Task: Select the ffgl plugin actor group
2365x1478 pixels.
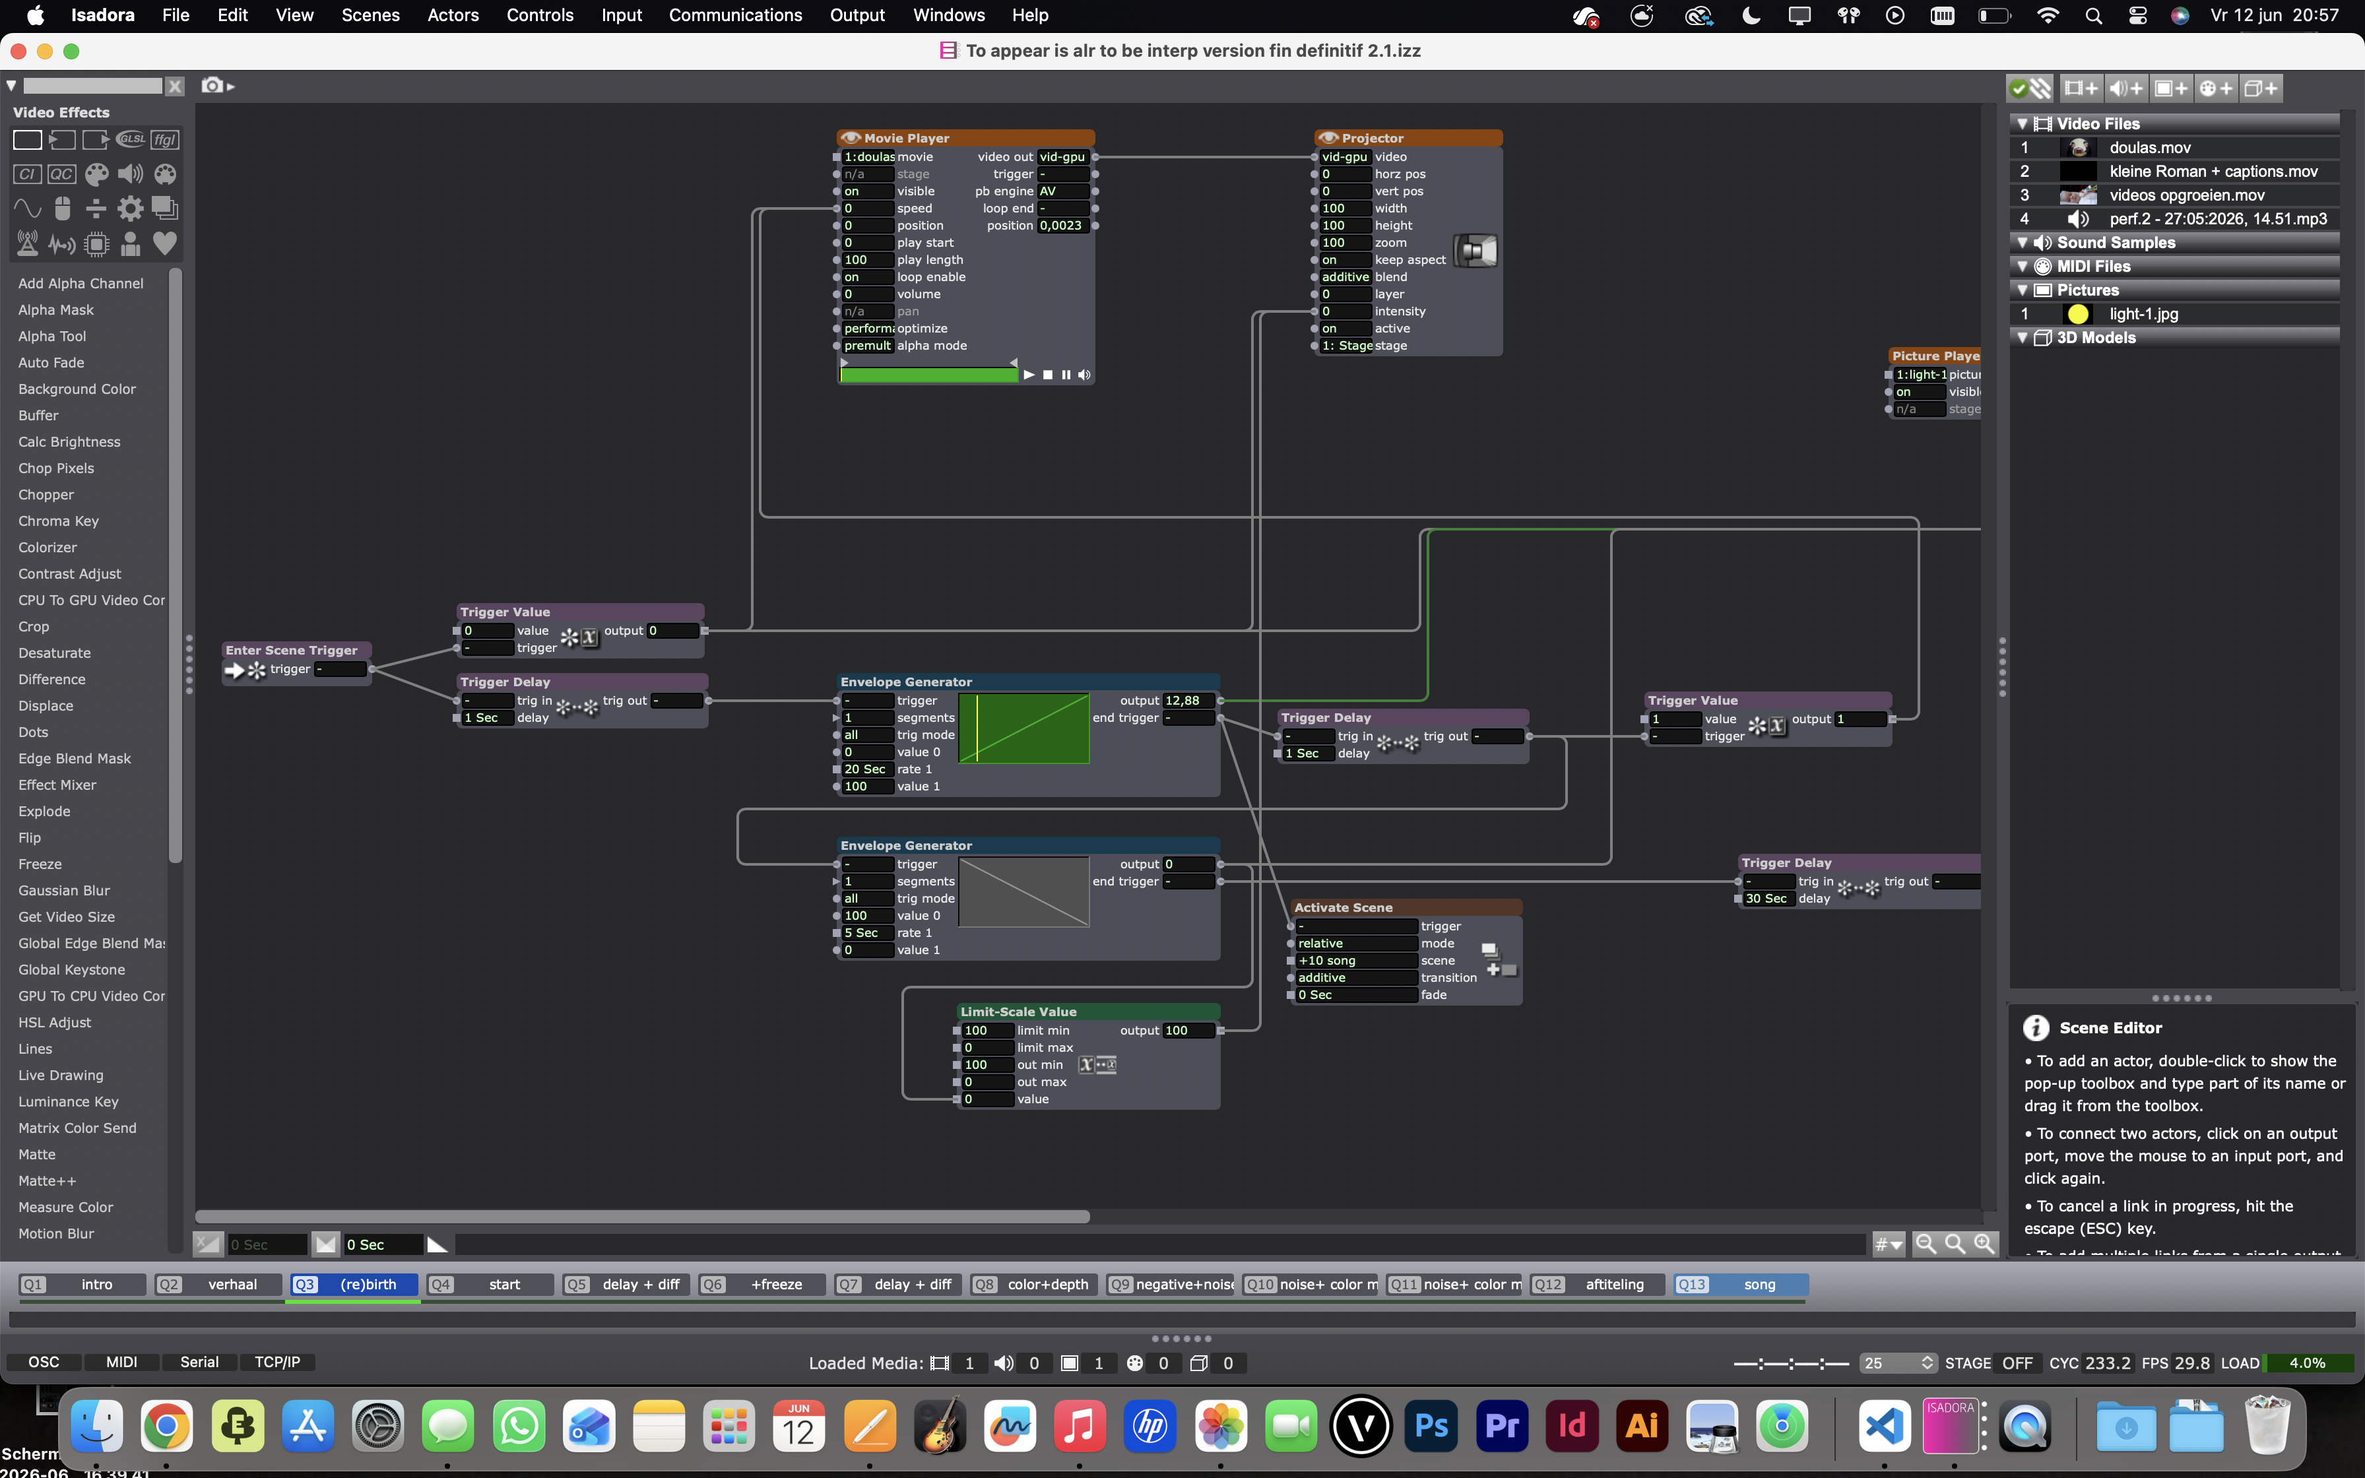Action: coord(165,140)
